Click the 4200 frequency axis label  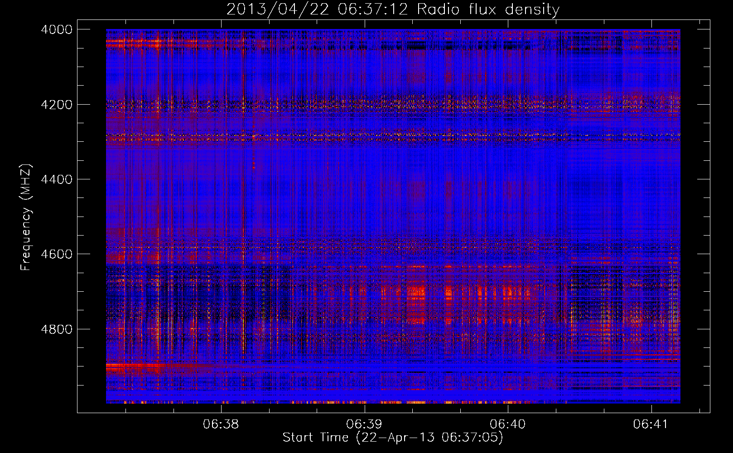tap(57, 105)
